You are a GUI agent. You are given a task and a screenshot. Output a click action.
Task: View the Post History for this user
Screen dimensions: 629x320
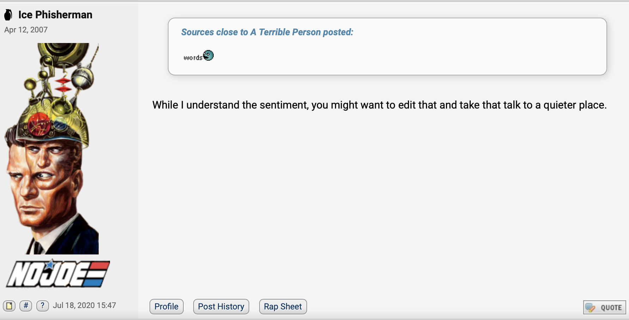(221, 307)
